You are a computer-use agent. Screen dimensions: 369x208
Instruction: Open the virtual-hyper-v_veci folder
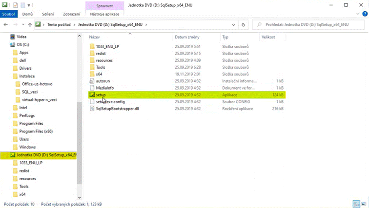(x=39, y=100)
